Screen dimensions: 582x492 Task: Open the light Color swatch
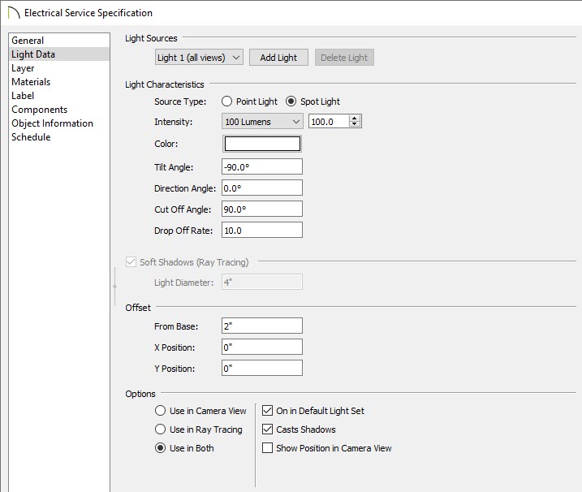(x=262, y=144)
